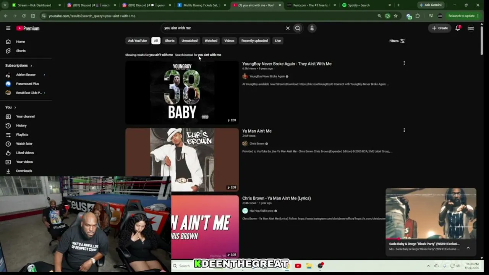Open YoungBoy Never Broke Again channel

[x=267, y=76]
